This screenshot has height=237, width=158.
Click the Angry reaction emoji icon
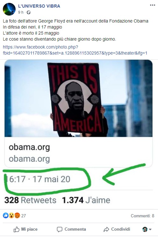17,215
